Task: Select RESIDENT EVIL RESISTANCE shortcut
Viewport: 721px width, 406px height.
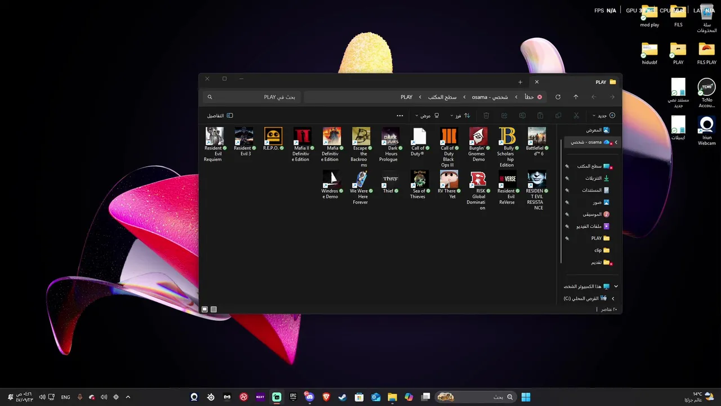Action: (537, 189)
